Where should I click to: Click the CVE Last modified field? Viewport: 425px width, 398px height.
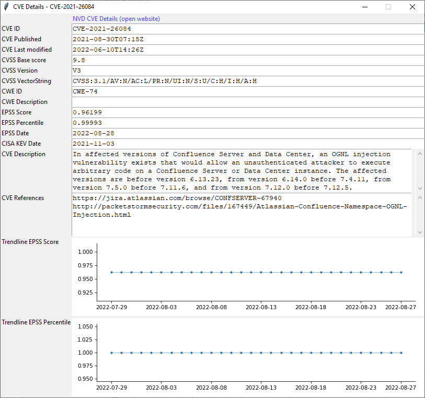coord(248,50)
